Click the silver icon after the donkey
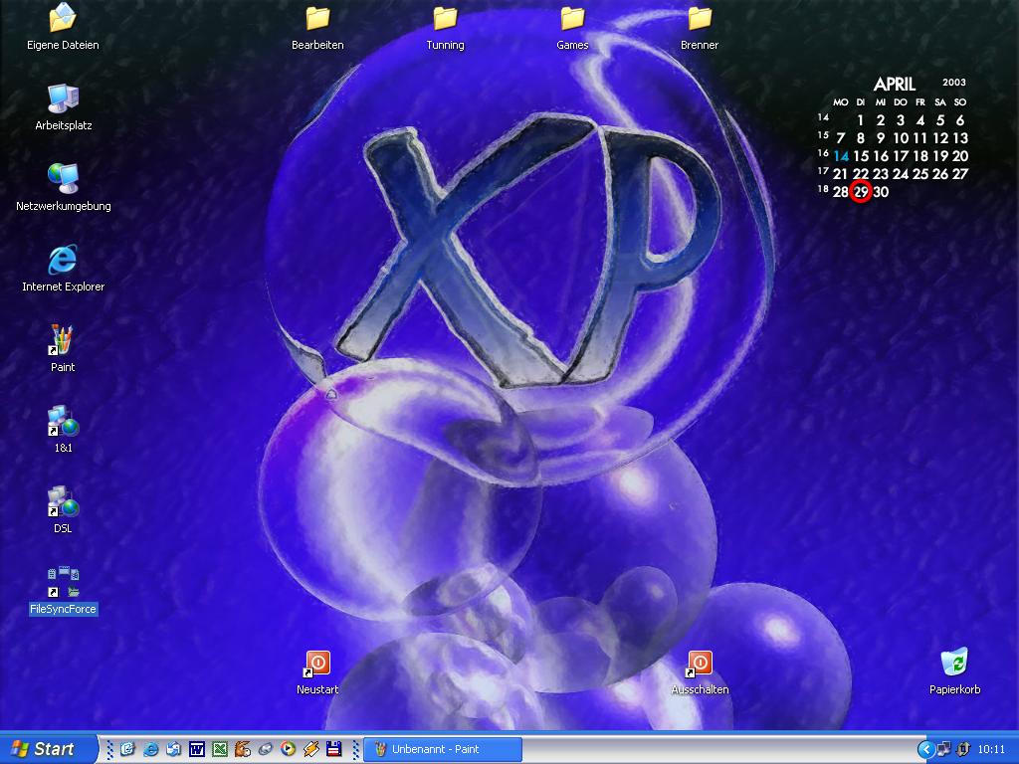Viewport: 1019px width, 764px height. pos(265,749)
